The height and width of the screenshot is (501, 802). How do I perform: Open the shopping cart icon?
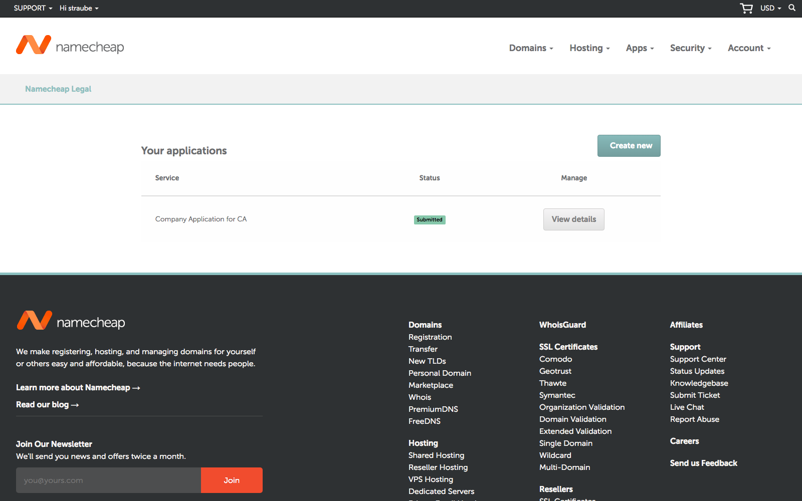(x=746, y=8)
